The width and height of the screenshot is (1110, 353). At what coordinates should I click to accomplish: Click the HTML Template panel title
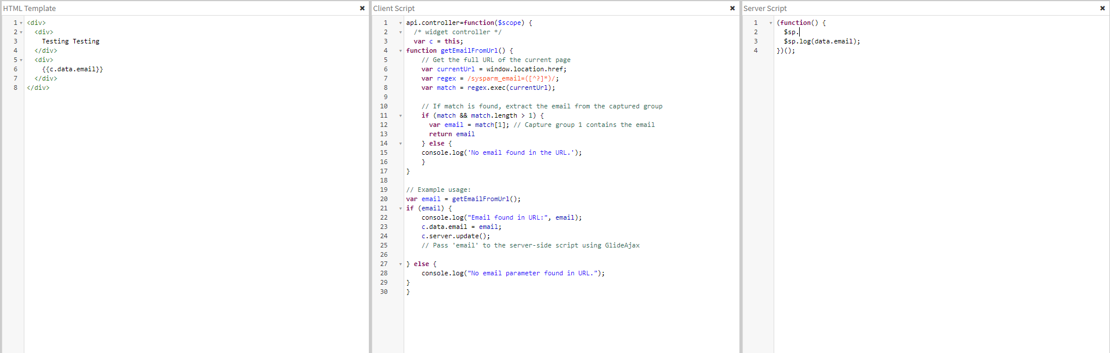30,8
